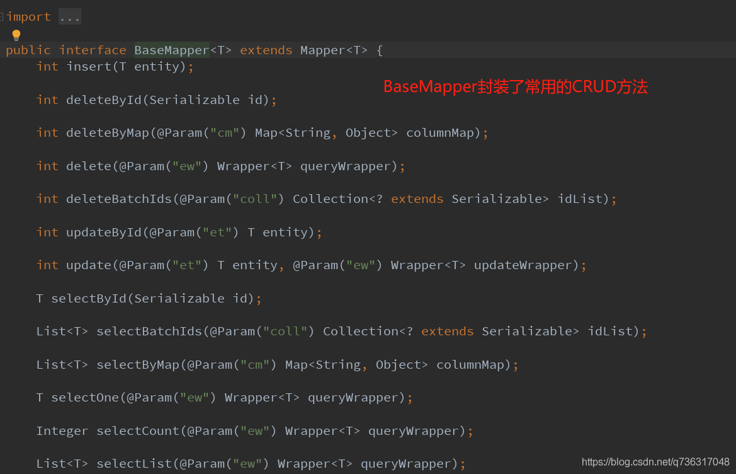Place cursor on selectByMap method
Viewport: 736px width, 474px height.
pyautogui.click(x=138, y=365)
